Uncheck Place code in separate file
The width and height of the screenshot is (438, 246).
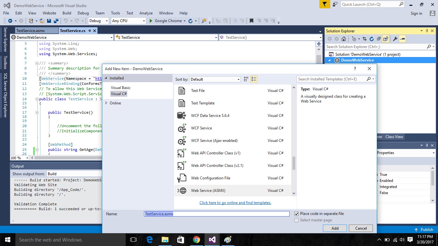(x=296, y=214)
